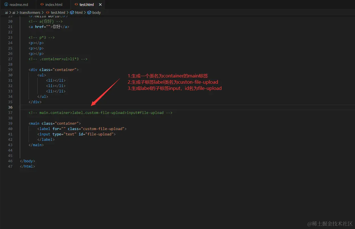The height and width of the screenshot is (229, 355).
Task: Click the <div class="container"> line
Action: point(54,70)
